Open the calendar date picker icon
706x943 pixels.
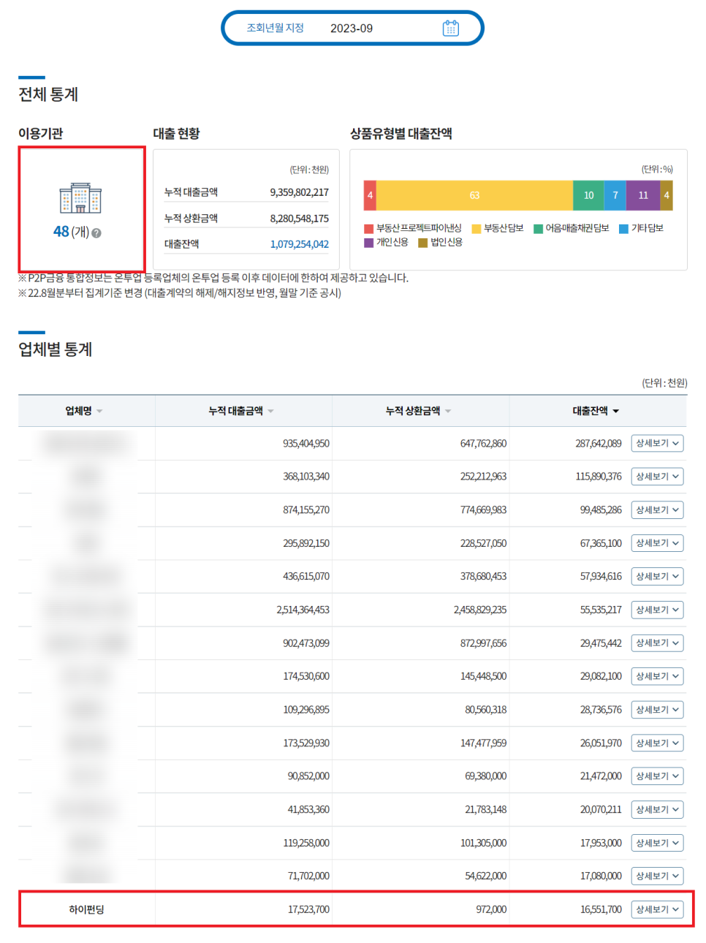coord(450,29)
